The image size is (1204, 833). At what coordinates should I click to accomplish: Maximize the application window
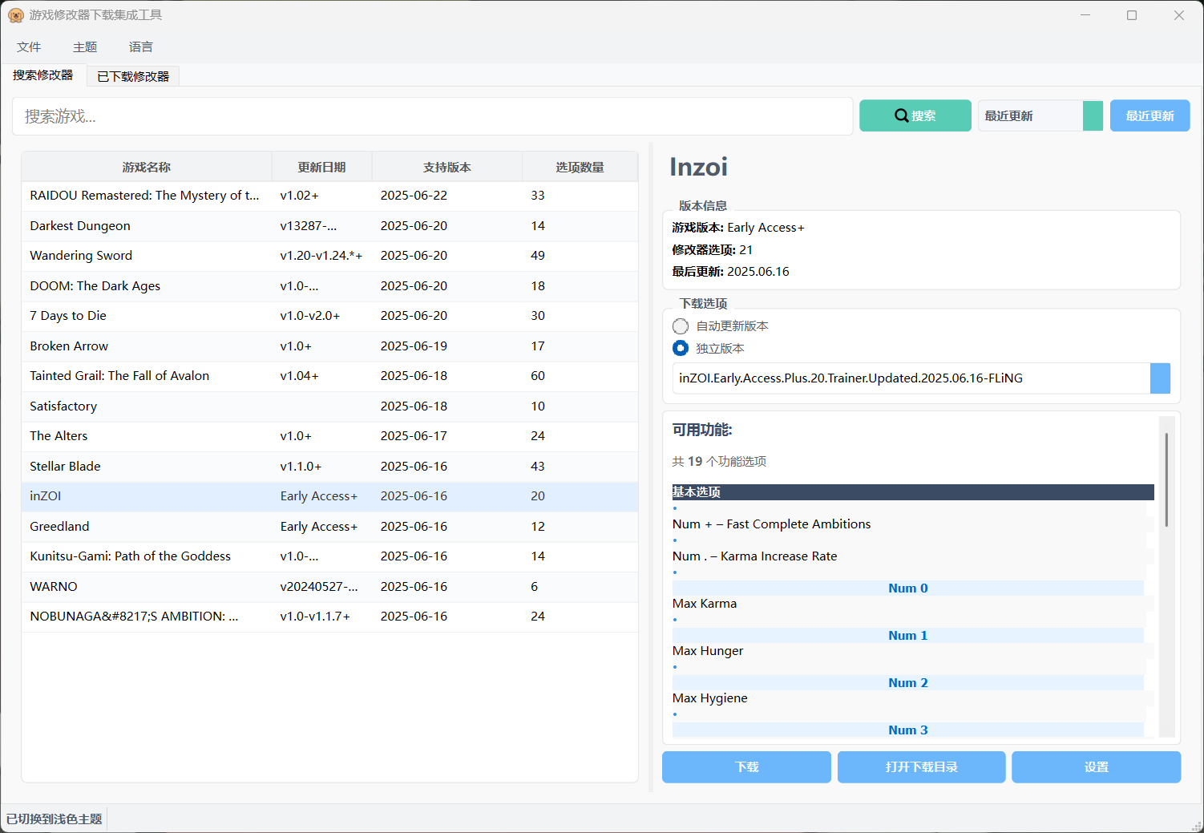point(1132,15)
